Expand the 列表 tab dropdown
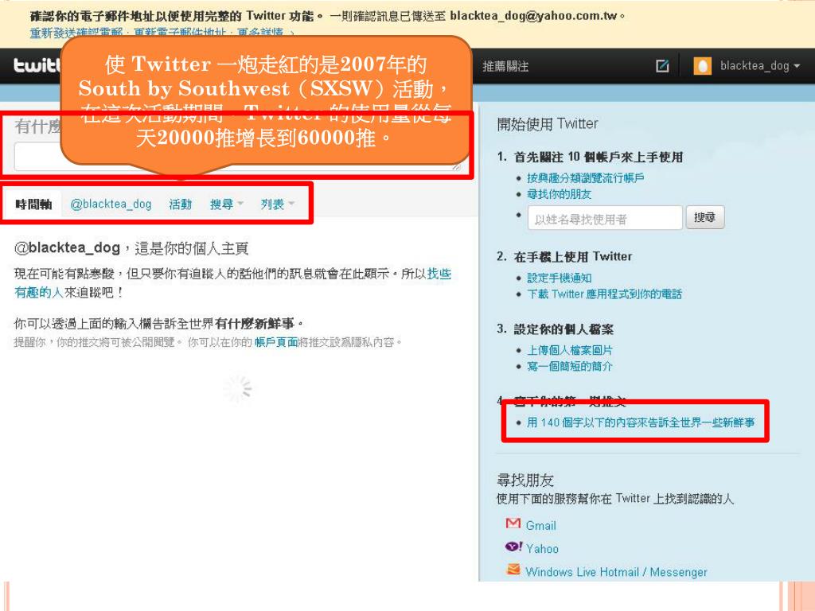The height and width of the screenshot is (611, 815). click(278, 204)
